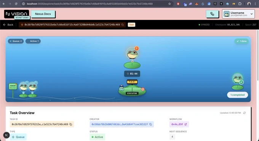Open the Next.js dev tools badge
Image resolution: width=259 pixels, height=141 pixels.
click(x=6, y=135)
